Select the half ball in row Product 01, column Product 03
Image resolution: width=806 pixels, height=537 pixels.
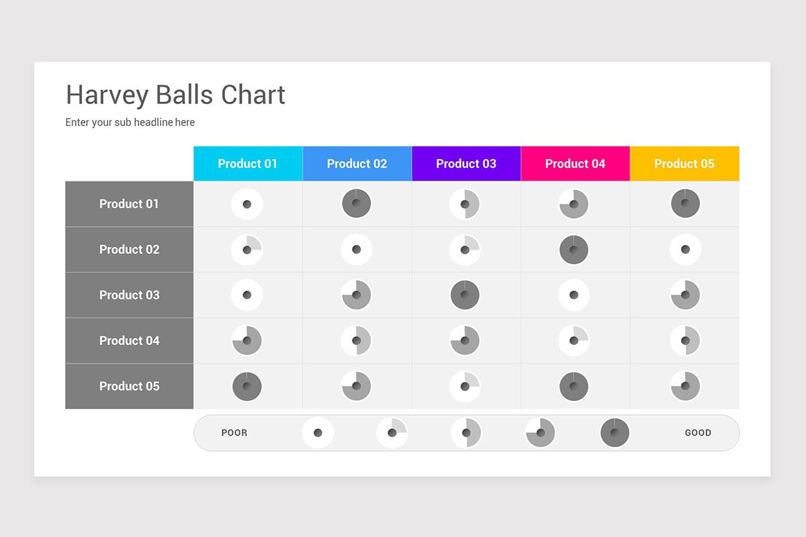tap(465, 204)
